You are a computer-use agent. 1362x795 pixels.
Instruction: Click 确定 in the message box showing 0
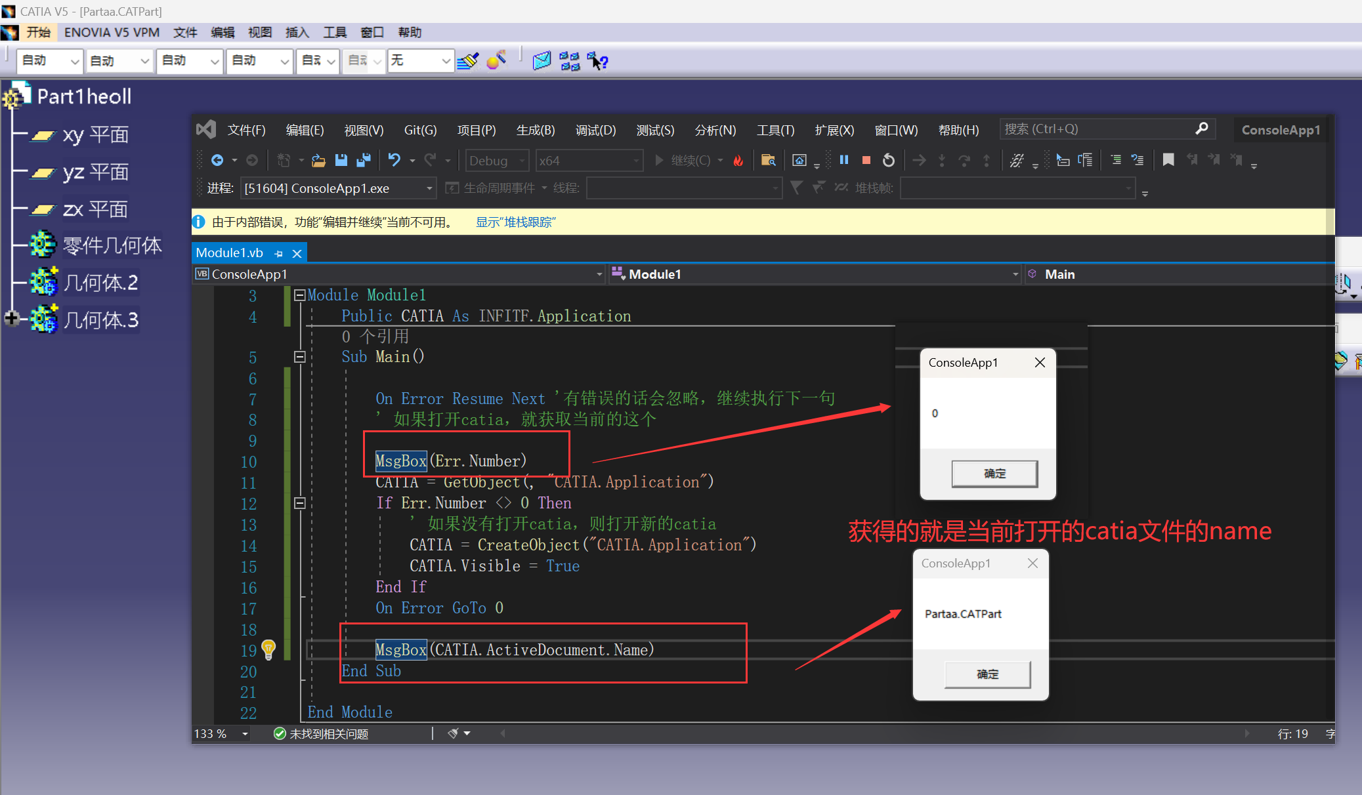[994, 474]
